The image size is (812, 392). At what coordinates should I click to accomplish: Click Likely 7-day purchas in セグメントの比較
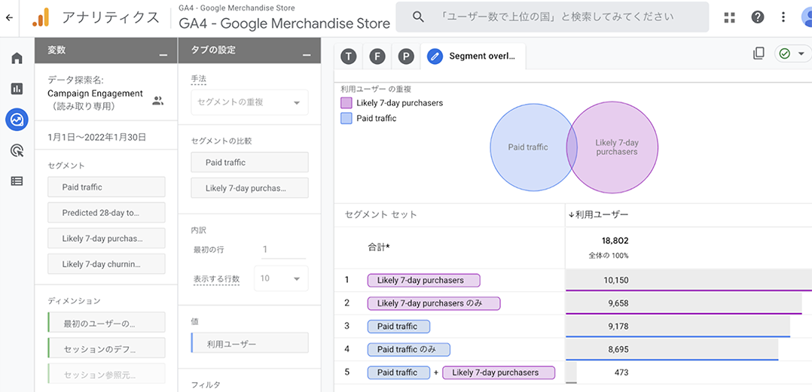249,188
